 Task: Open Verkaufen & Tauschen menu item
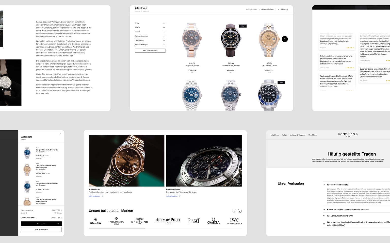point(297,135)
